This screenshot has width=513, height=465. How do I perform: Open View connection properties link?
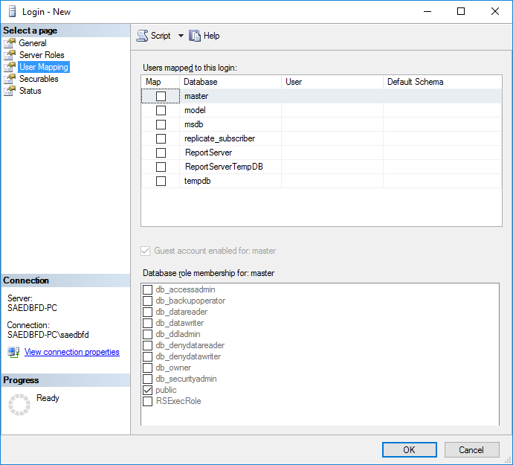(x=72, y=352)
